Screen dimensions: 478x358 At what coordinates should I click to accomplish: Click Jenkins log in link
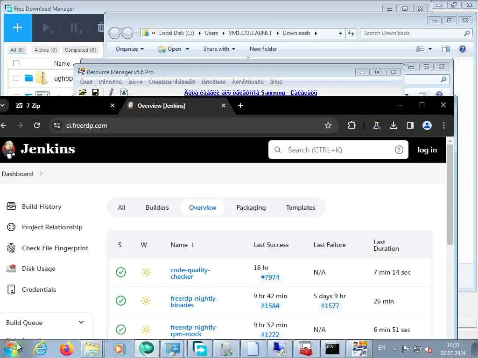tap(427, 150)
